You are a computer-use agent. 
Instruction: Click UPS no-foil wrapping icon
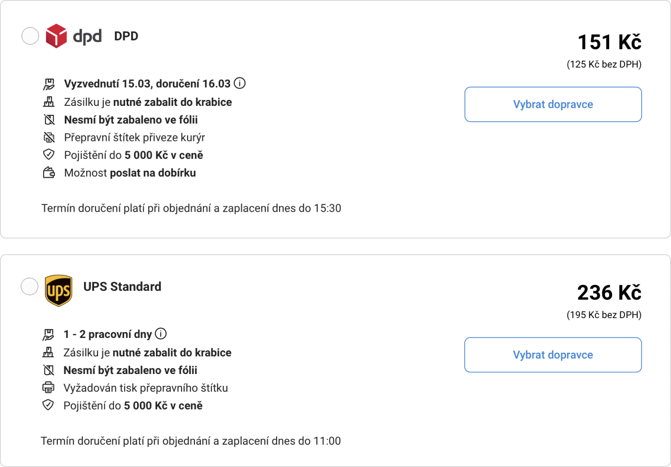point(48,370)
